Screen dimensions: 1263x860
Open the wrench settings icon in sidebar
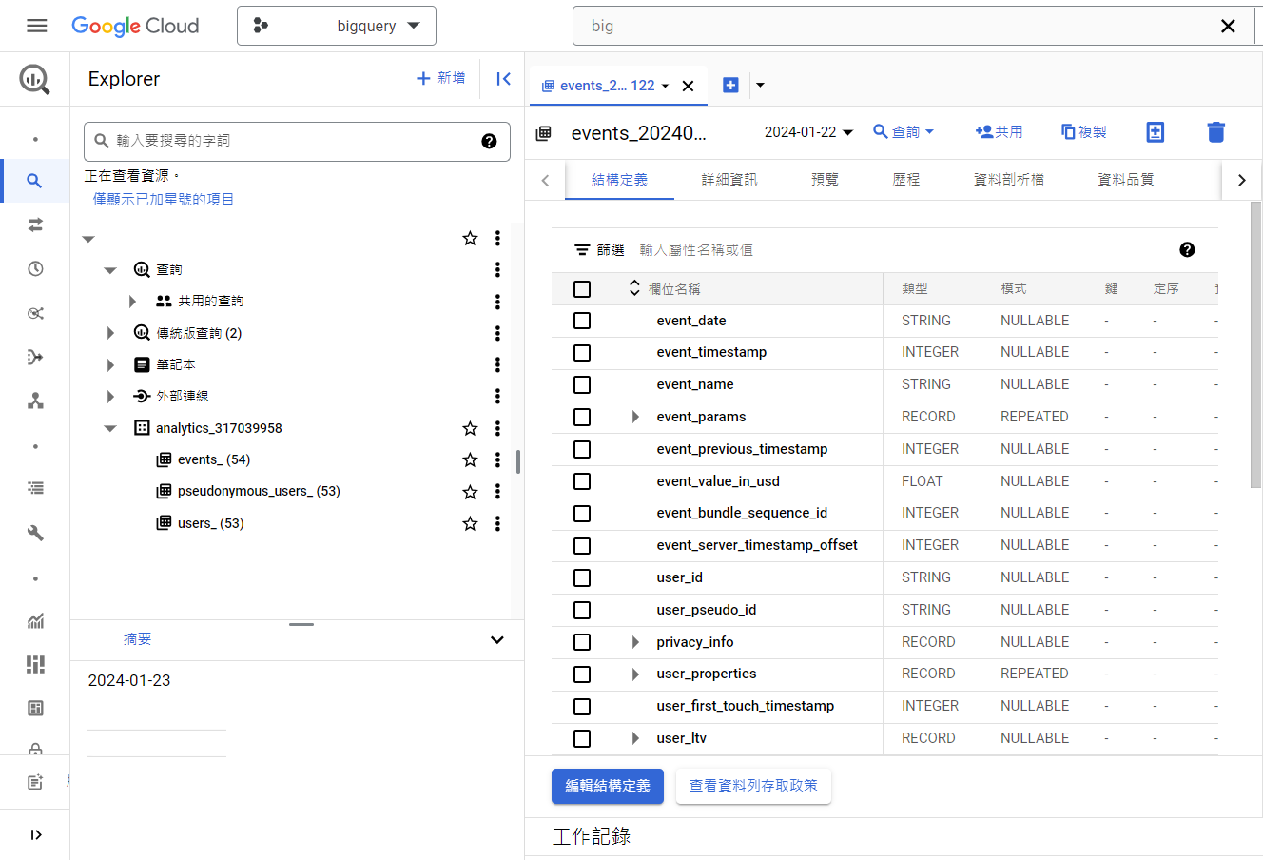point(35,533)
